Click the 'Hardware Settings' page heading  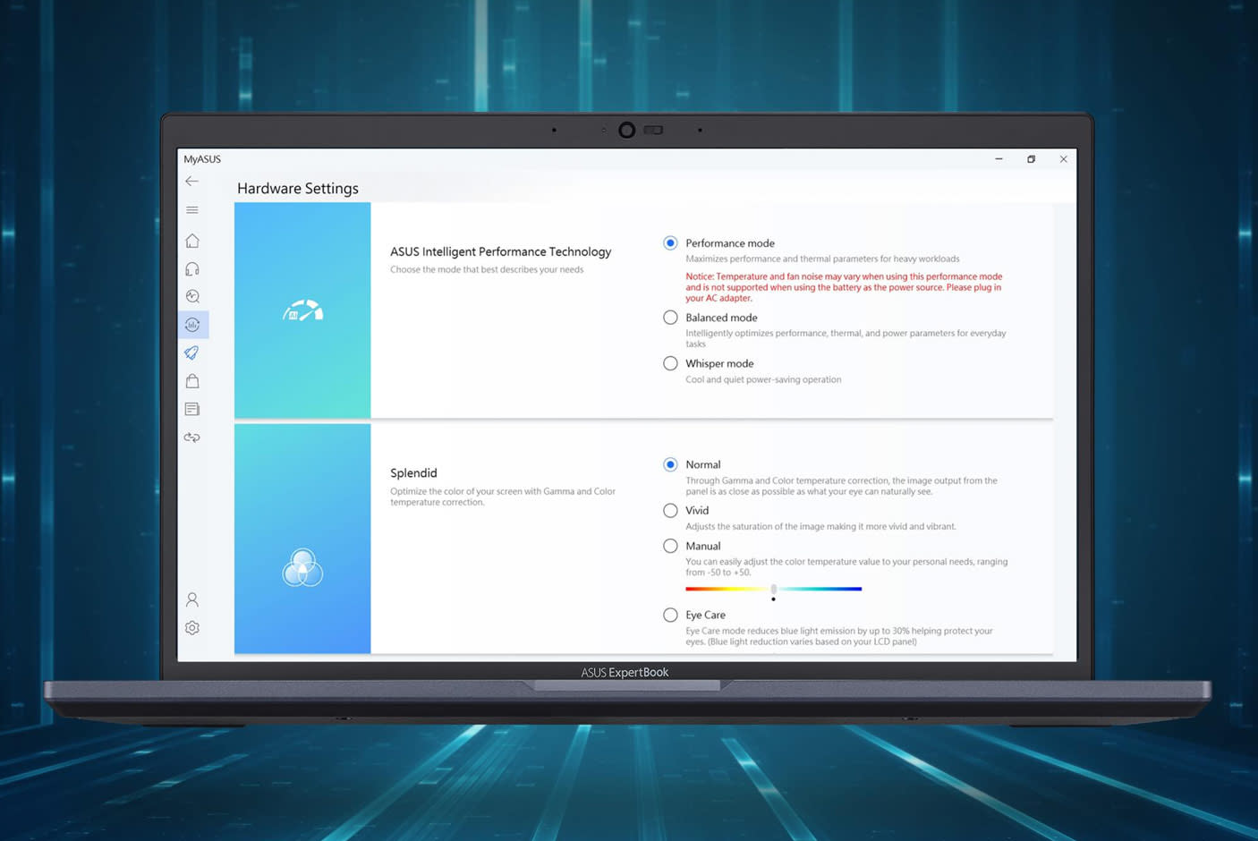tap(297, 189)
